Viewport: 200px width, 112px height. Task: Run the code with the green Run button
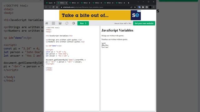(83, 23)
